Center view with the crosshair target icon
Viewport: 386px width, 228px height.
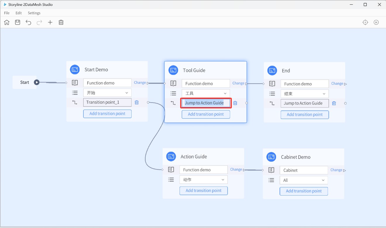click(365, 22)
